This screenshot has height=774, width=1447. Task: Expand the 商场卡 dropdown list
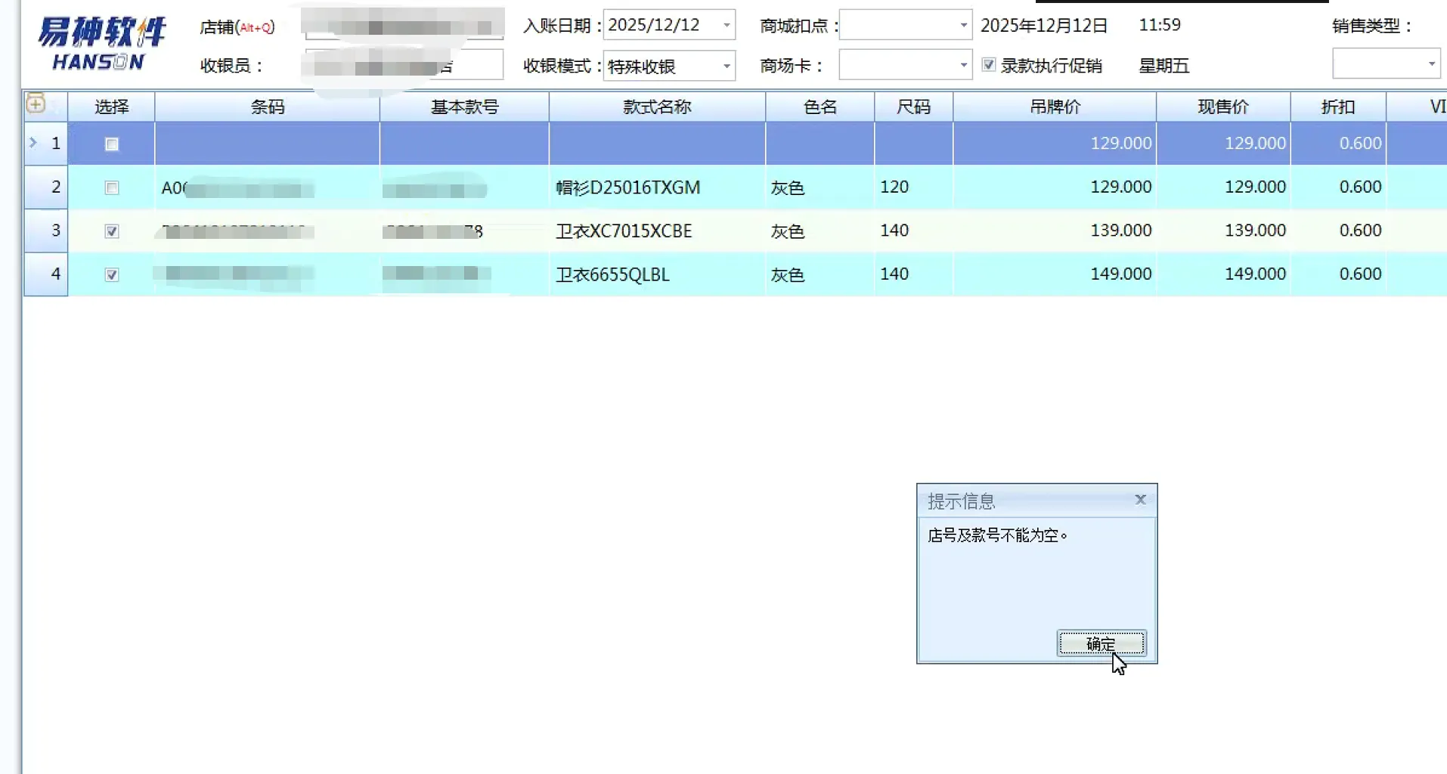[x=962, y=66]
